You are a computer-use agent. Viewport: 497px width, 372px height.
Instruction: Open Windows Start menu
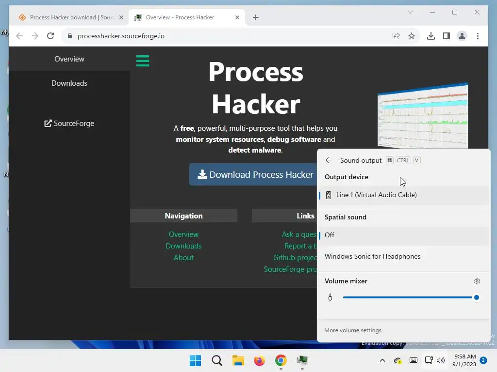click(195, 360)
